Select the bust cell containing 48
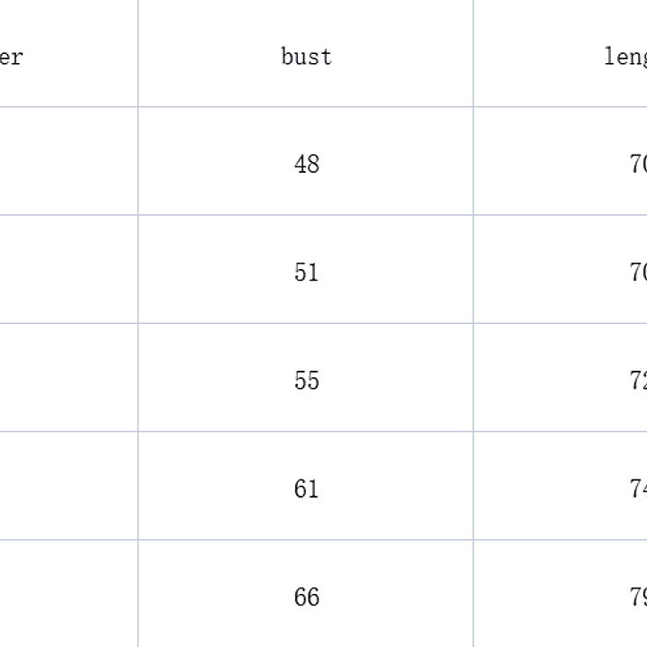Screen dimensions: 647x647 [x=306, y=164]
